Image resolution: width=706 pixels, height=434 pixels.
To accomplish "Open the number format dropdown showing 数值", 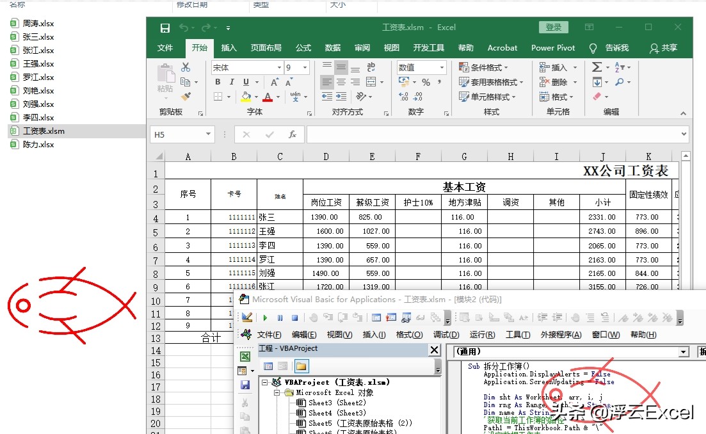I will (440, 67).
